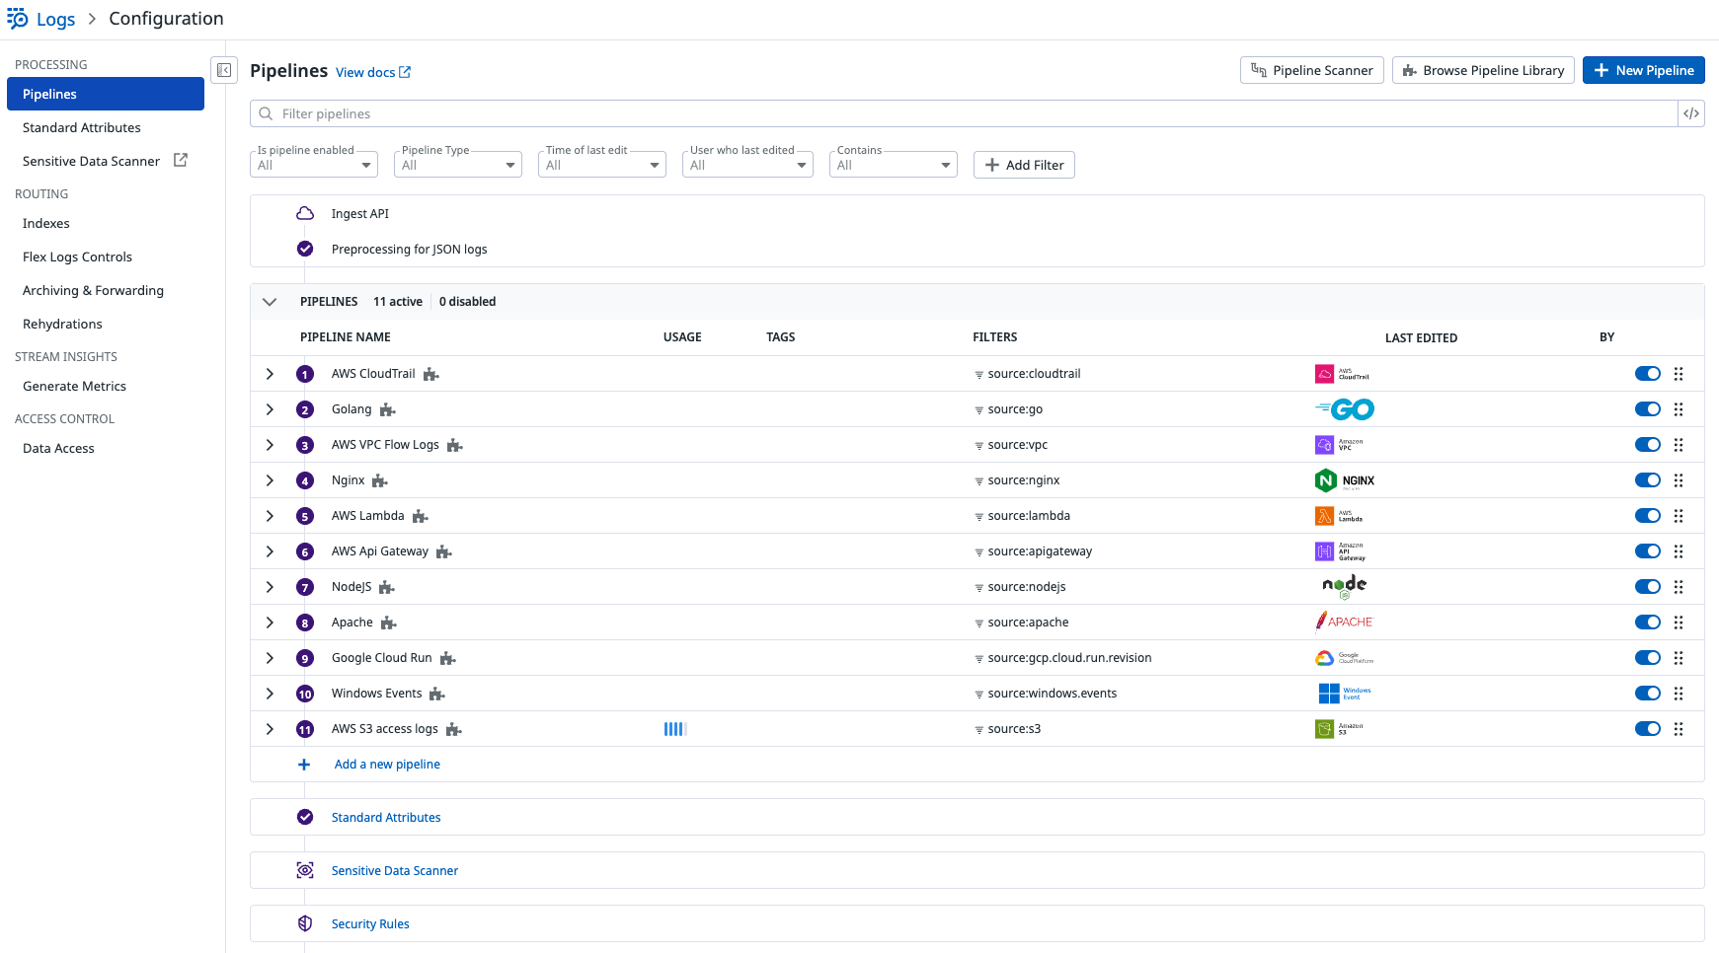Open the Is pipeline enabled dropdown
This screenshot has width=1719, height=953.
pyautogui.click(x=314, y=165)
